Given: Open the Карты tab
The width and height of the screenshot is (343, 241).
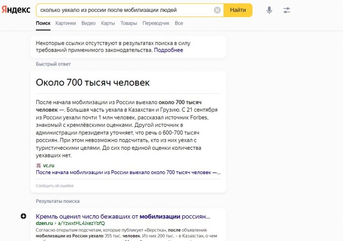Looking at the screenshot, I should click(x=108, y=23).
